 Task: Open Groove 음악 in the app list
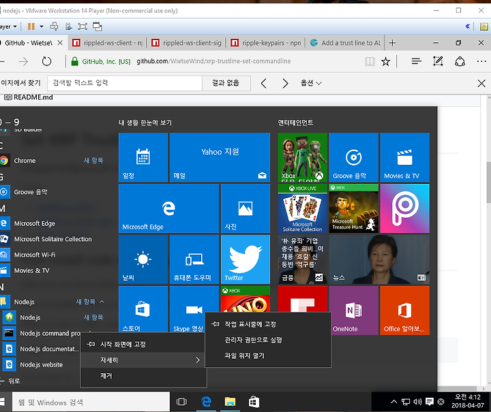coord(53,192)
